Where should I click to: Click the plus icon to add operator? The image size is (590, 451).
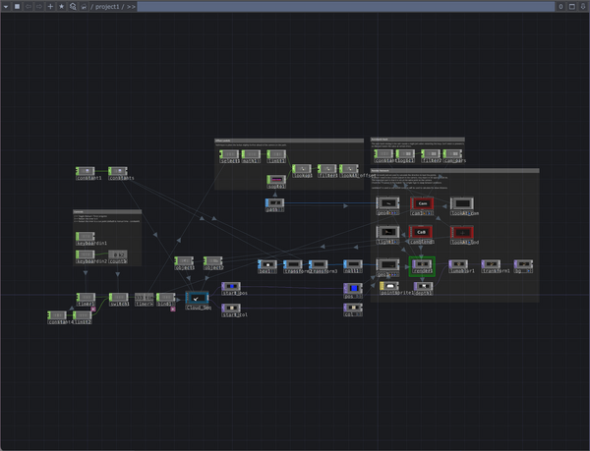tap(50, 7)
